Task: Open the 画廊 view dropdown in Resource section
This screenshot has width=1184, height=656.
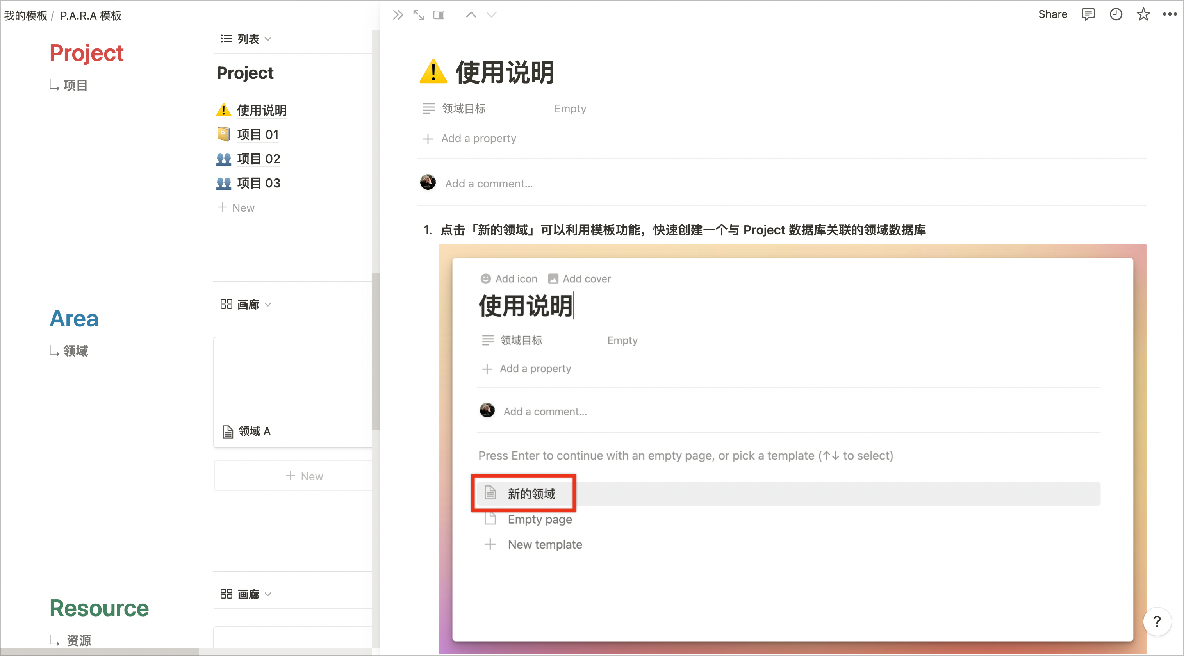Action: click(x=246, y=594)
